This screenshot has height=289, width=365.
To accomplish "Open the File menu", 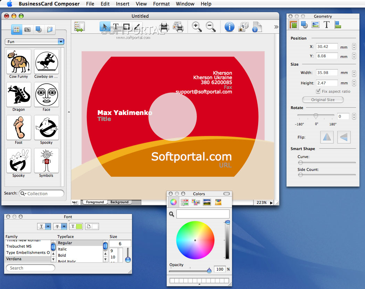I will [90, 4].
